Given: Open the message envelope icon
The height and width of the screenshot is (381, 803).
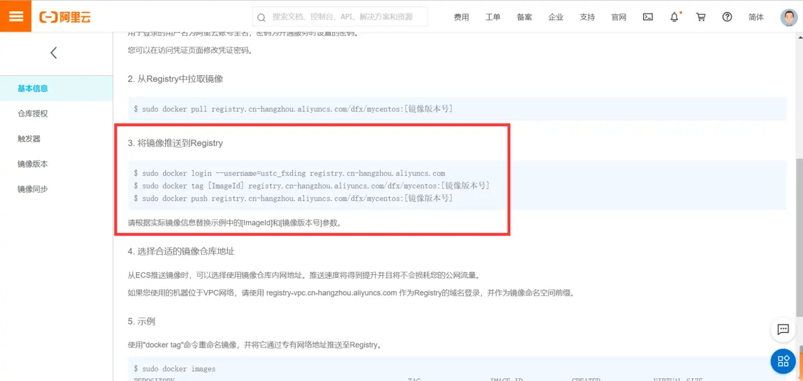Looking at the screenshot, I should [x=648, y=17].
